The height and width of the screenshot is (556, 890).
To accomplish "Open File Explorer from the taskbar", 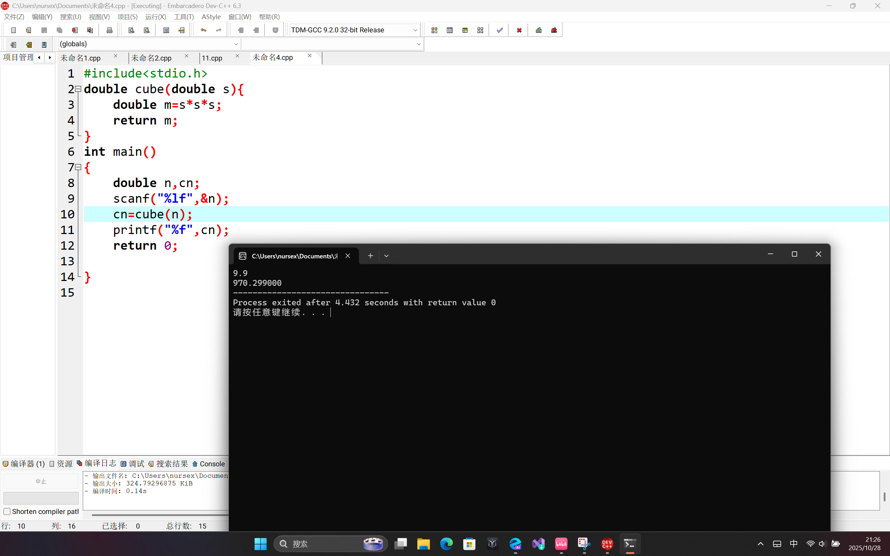I will click(423, 544).
